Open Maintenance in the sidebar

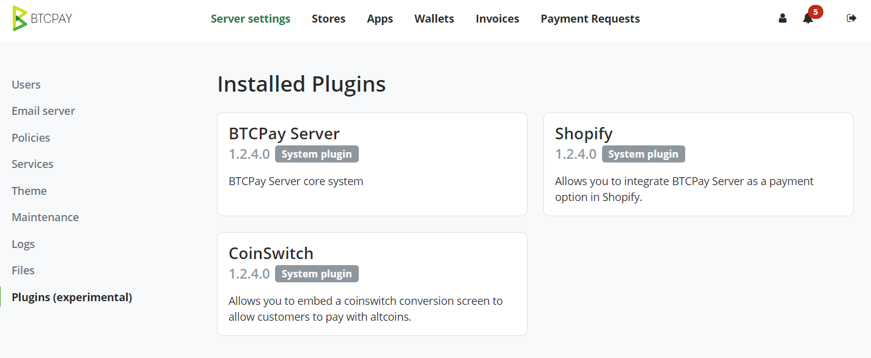click(x=45, y=217)
